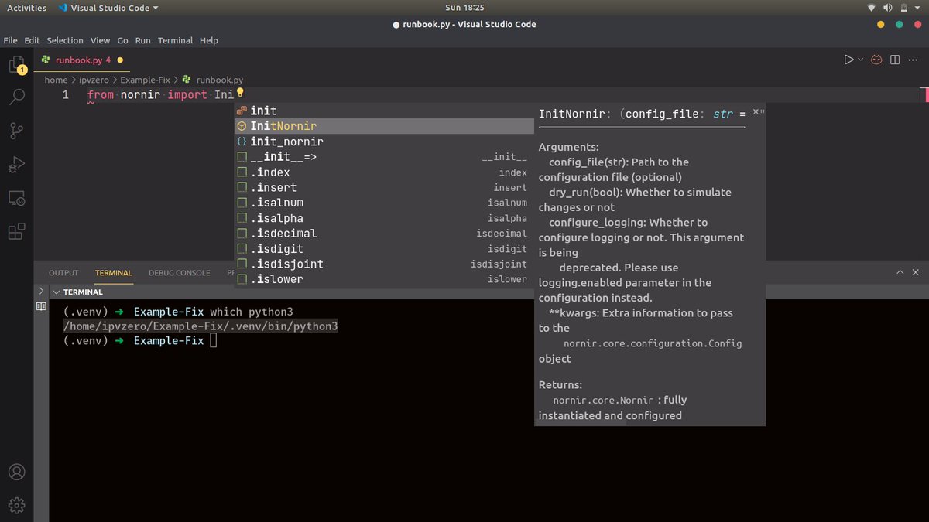Screen dimensions: 929x522
Task: Open the Explorer view in activity bar
Action: [x=16, y=65]
